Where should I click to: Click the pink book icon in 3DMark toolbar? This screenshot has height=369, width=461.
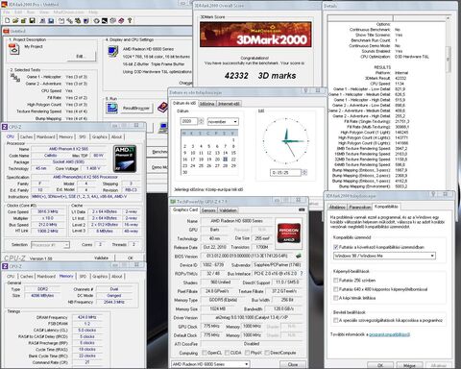point(121,20)
